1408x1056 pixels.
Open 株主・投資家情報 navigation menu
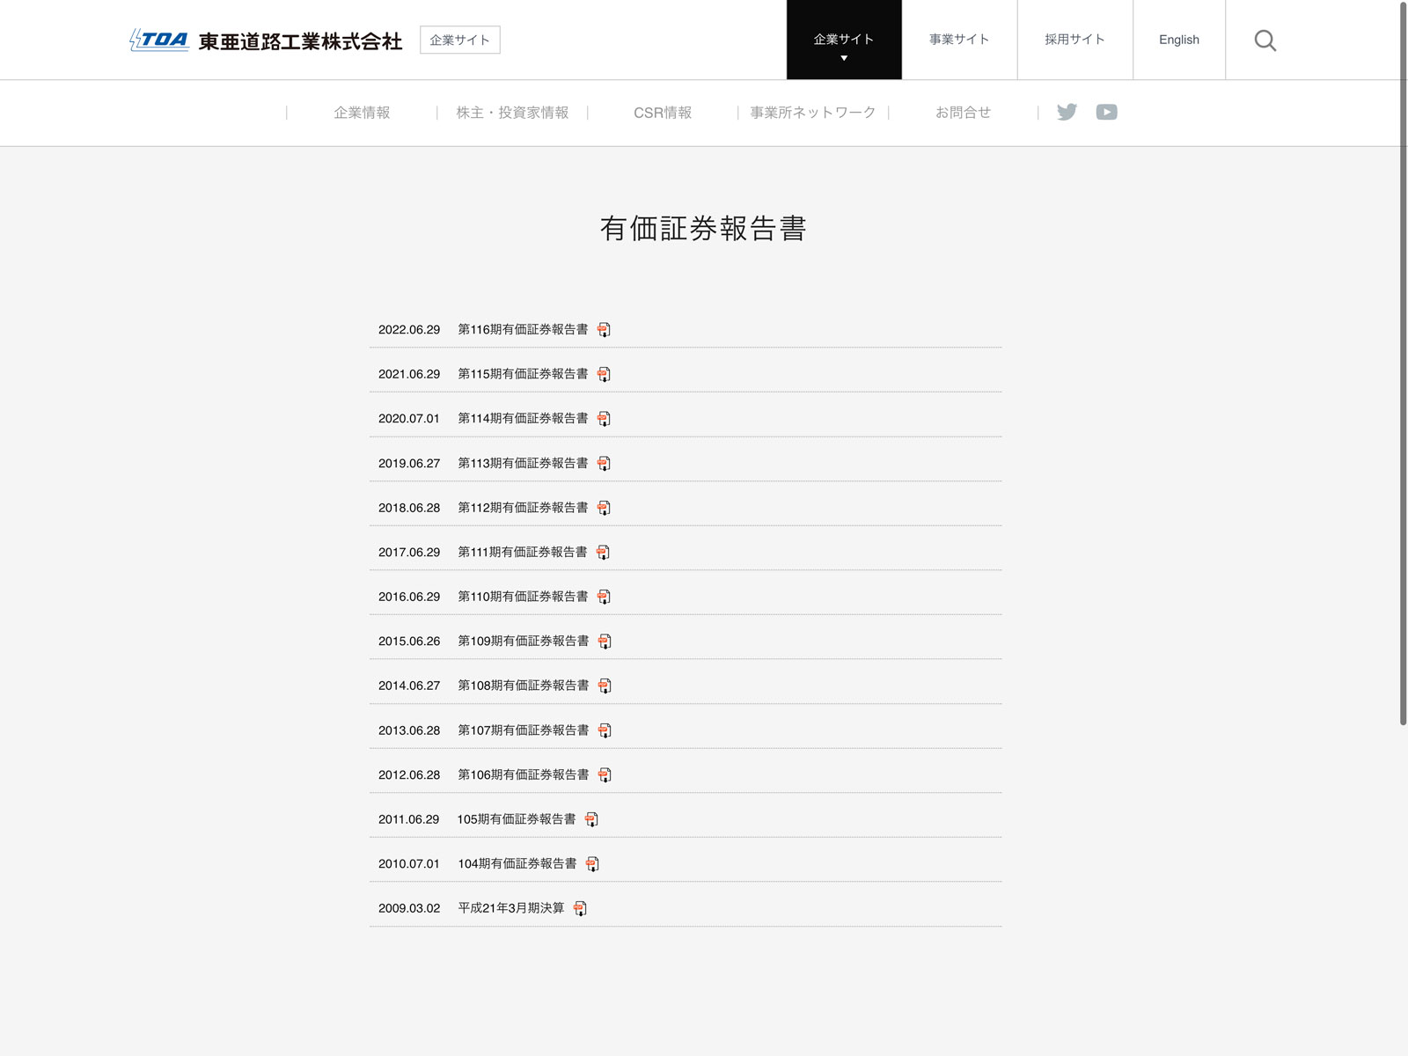[512, 113]
